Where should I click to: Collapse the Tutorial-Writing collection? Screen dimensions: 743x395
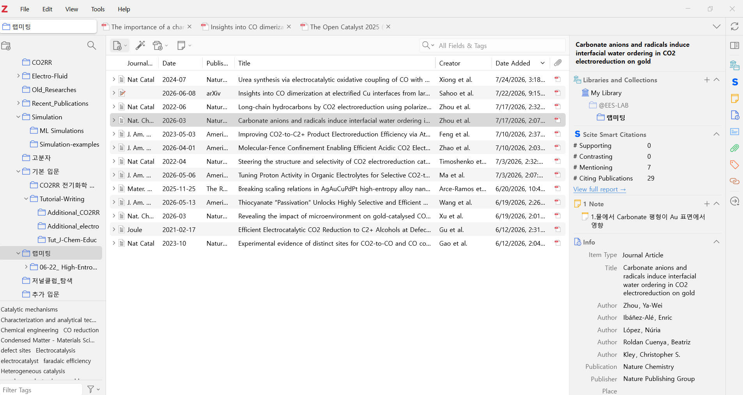tap(26, 198)
